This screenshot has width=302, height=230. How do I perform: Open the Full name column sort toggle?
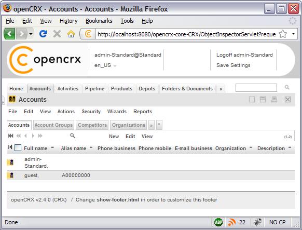[x=52, y=147]
